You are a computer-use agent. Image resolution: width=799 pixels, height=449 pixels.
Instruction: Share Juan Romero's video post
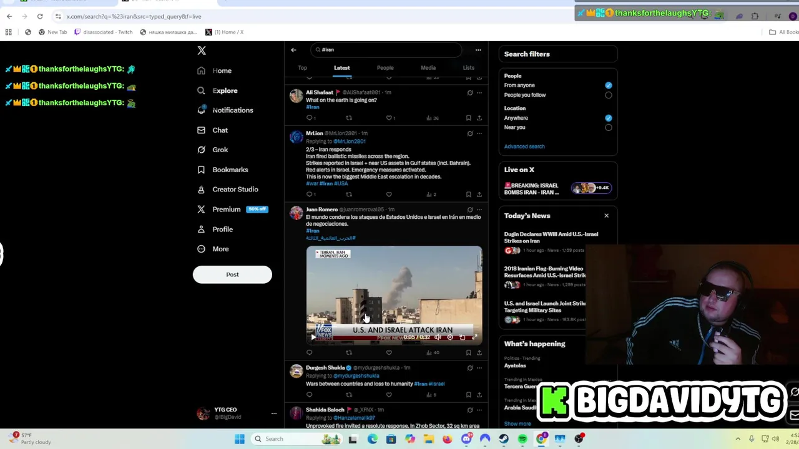[x=479, y=352]
